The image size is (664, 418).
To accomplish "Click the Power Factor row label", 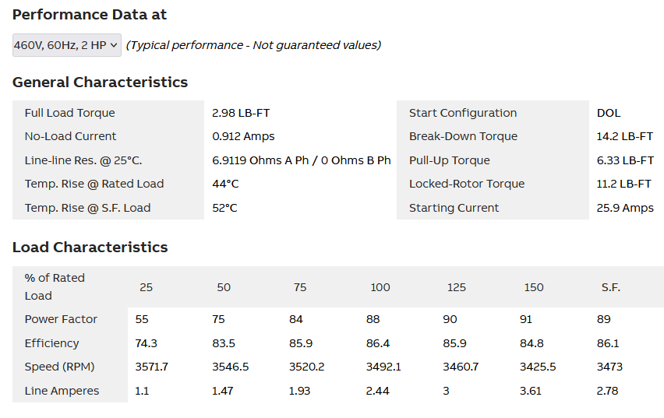I will click(x=61, y=319).
